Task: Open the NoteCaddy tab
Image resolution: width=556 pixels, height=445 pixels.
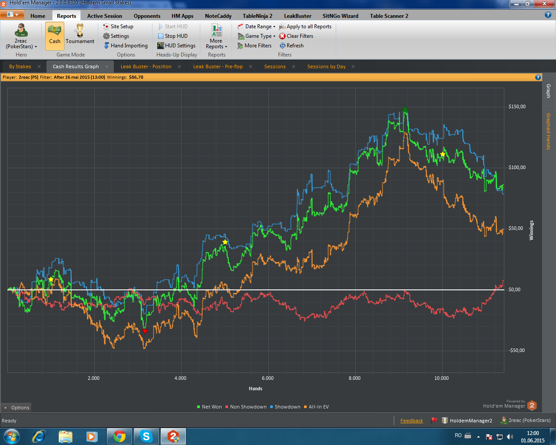Action: tap(218, 16)
